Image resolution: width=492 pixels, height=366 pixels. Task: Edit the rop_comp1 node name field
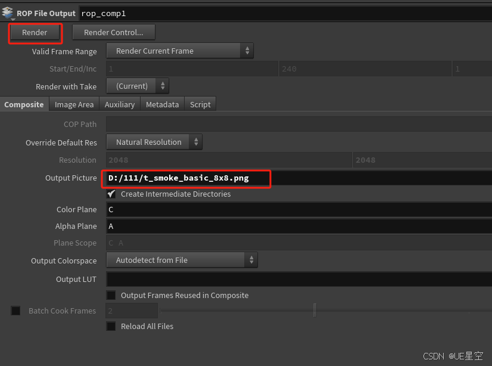click(285, 14)
